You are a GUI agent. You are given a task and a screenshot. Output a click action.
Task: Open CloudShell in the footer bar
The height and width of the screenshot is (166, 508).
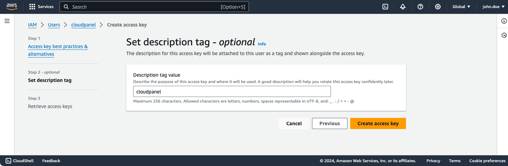click(20, 161)
